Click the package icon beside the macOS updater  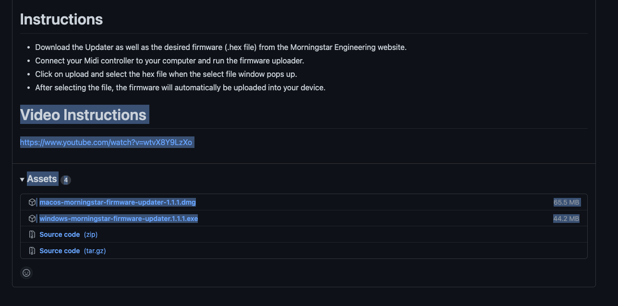[x=32, y=202]
